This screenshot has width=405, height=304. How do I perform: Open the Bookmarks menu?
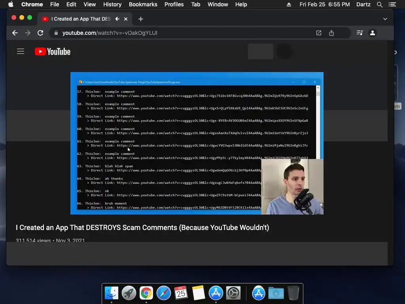[143, 4]
